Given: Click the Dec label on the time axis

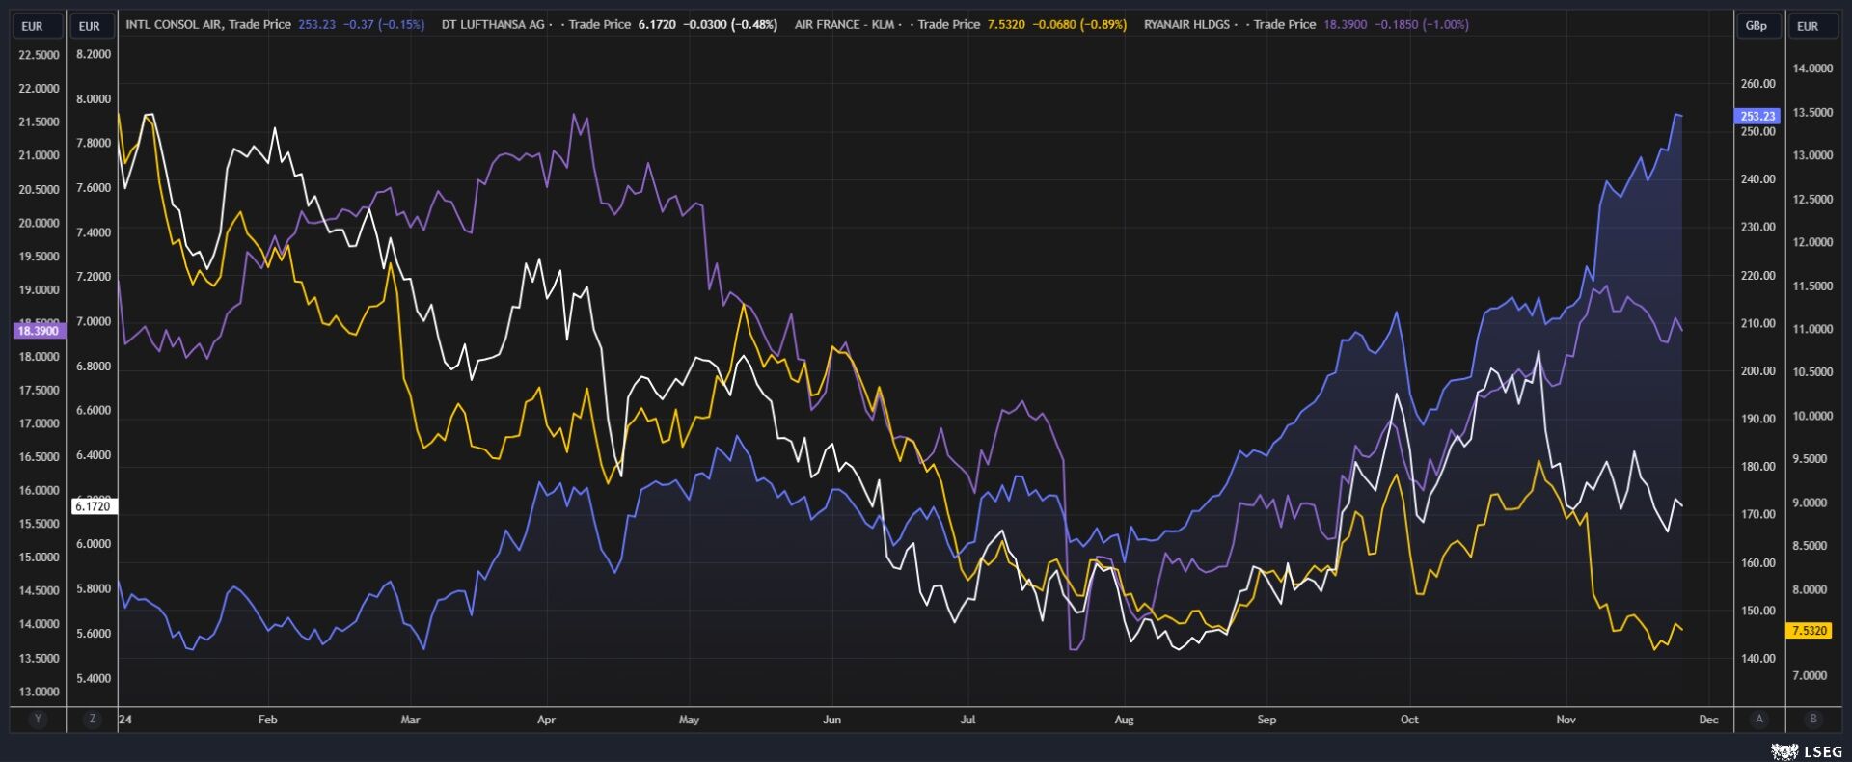Looking at the screenshot, I should 1708,720.
